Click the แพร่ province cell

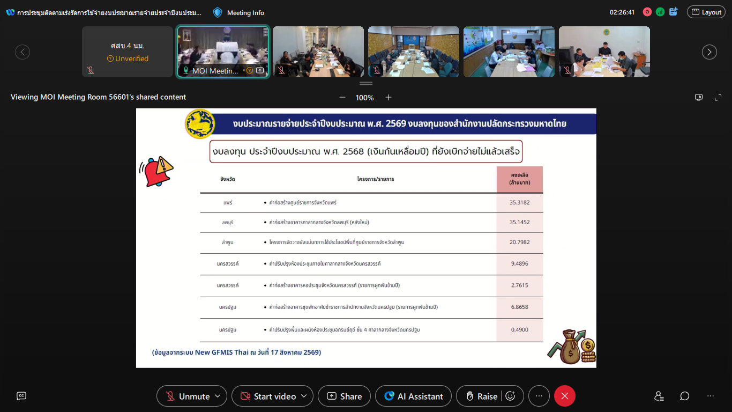[228, 203]
